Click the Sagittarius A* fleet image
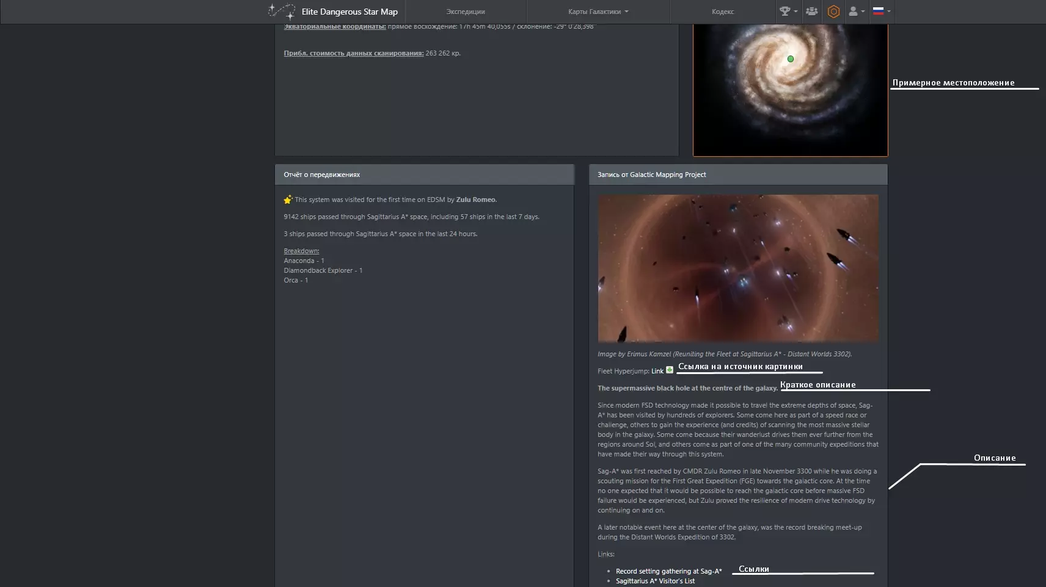Image resolution: width=1046 pixels, height=587 pixels. [x=738, y=268]
